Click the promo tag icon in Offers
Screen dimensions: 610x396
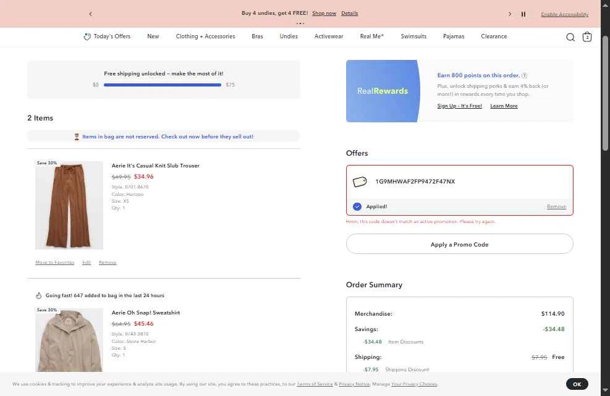click(x=360, y=182)
